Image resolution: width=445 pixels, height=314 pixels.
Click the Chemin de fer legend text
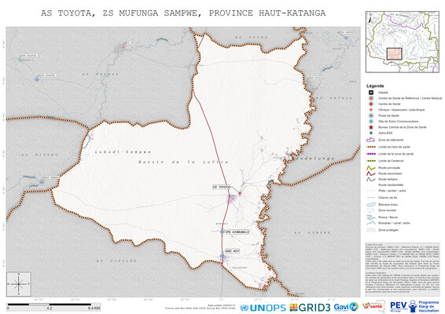point(388,198)
